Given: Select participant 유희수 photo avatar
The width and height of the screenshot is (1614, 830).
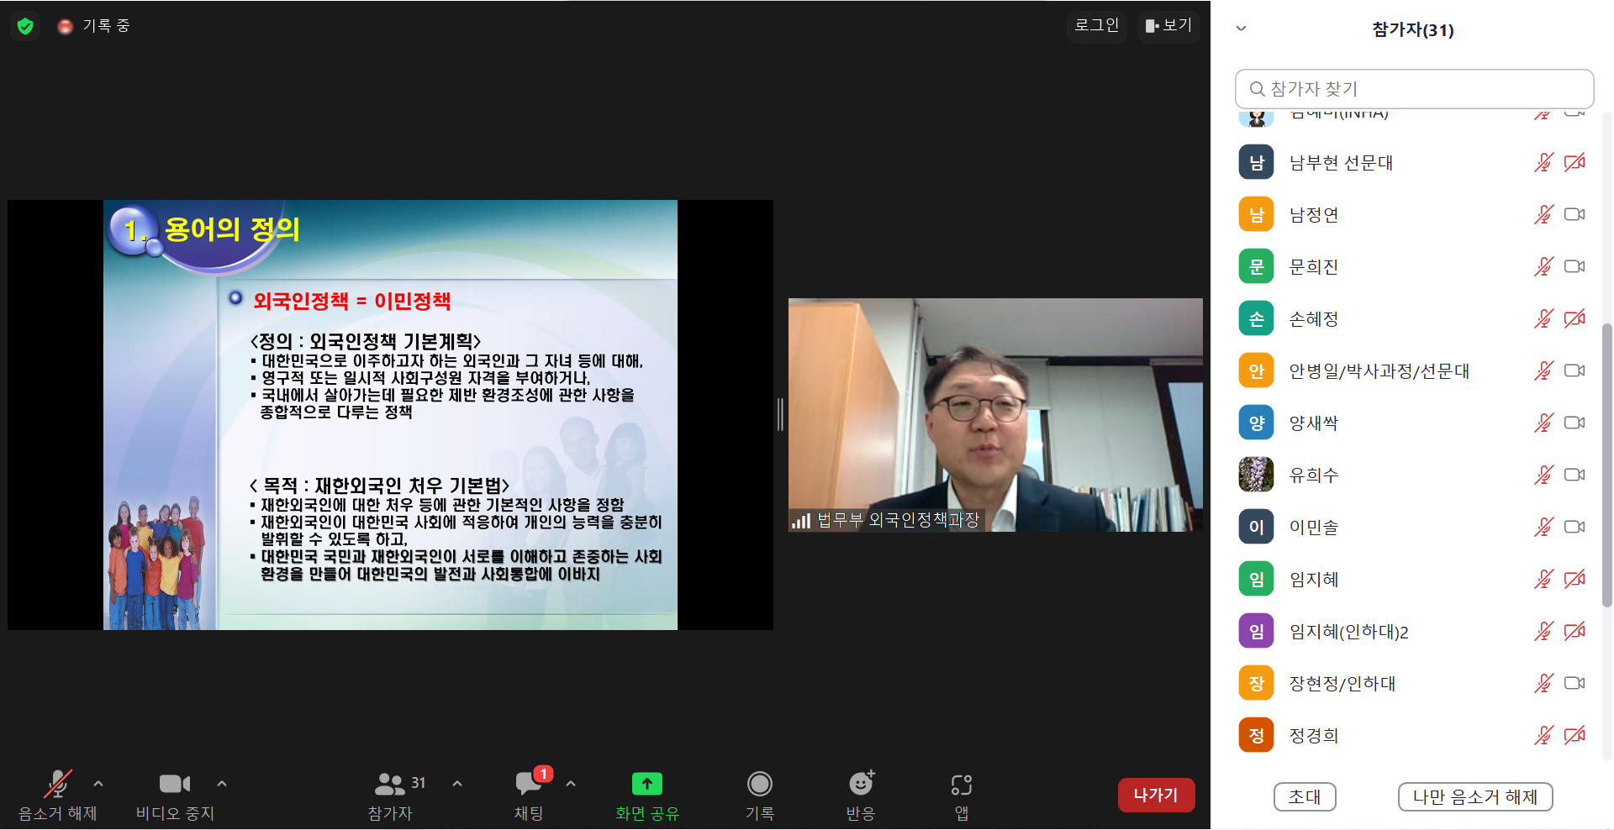Looking at the screenshot, I should (x=1256, y=475).
